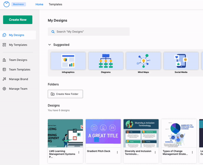Click the Infographics label text
The height and width of the screenshot is (165, 203).
tap(68, 72)
